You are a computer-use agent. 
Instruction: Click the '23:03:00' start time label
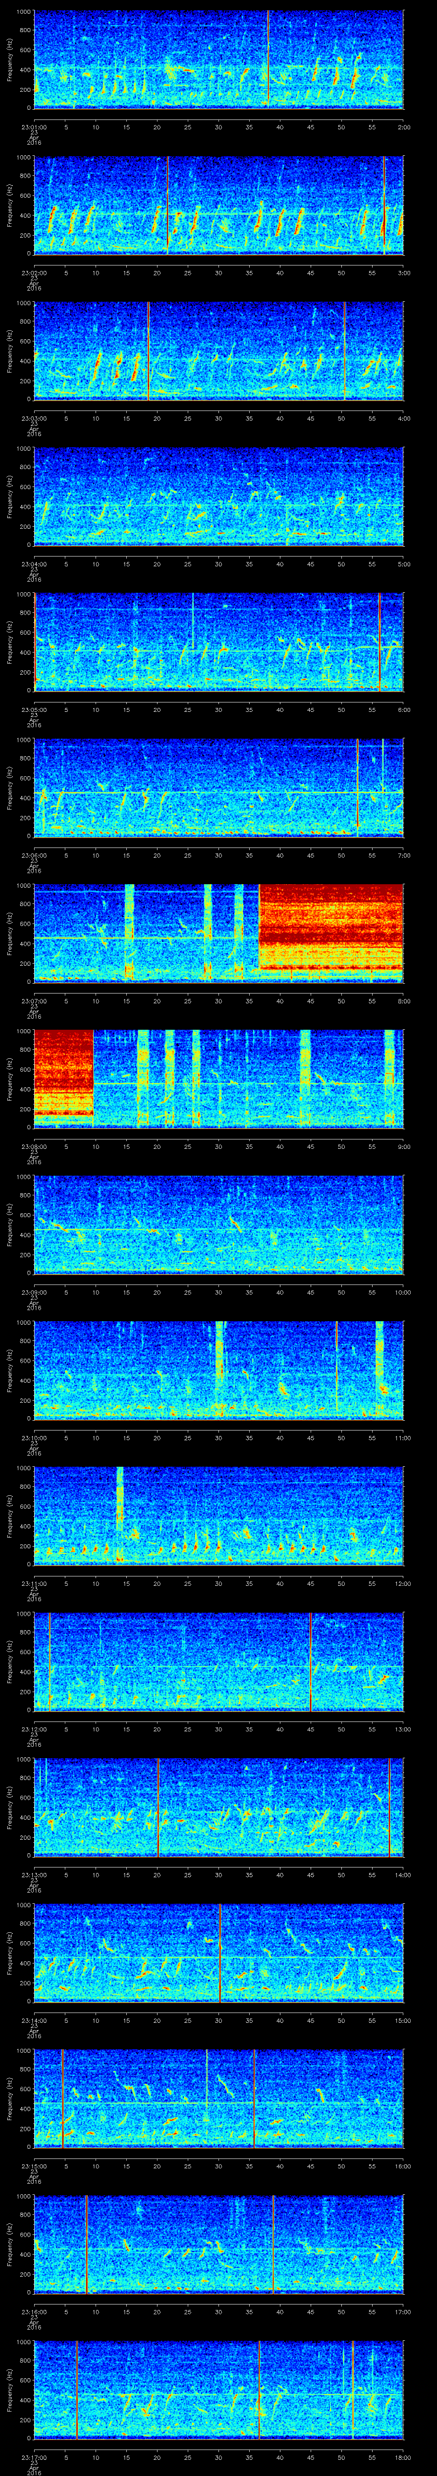click(35, 417)
